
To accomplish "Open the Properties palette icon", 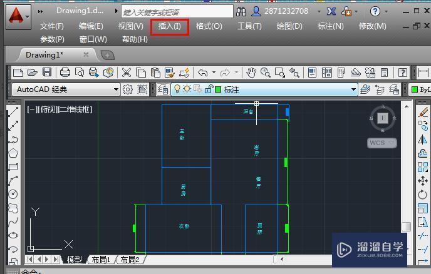I will pos(312,73).
